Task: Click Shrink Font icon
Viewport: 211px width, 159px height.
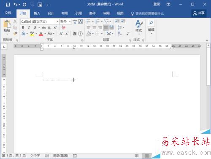Action: (x=67, y=33)
